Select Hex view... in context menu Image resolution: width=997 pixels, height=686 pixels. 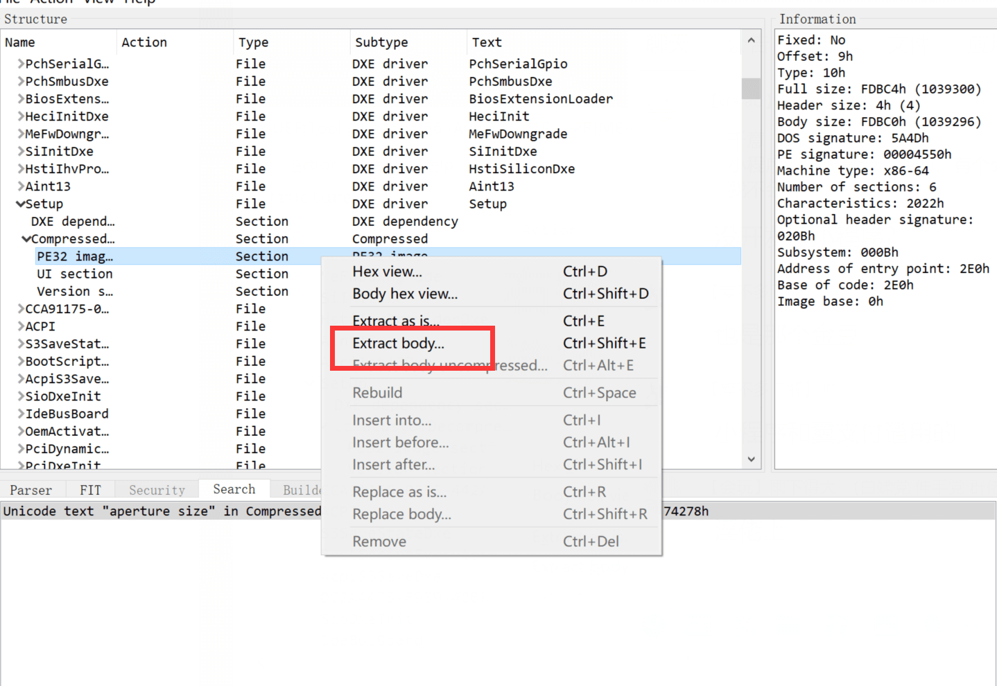point(387,272)
